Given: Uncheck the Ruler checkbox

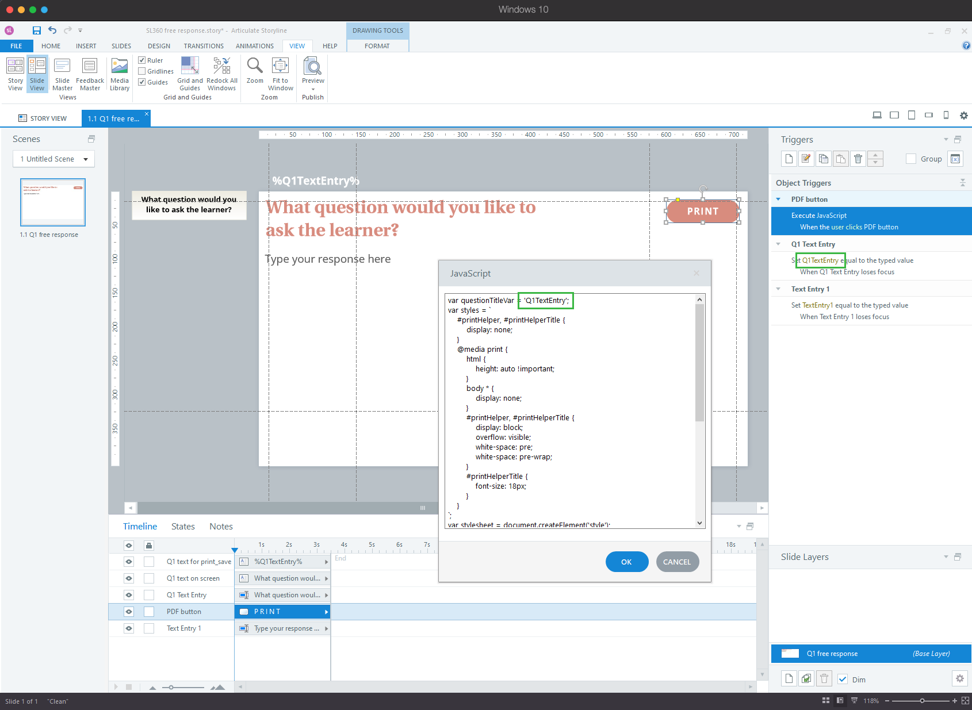Looking at the screenshot, I should coord(142,60).
